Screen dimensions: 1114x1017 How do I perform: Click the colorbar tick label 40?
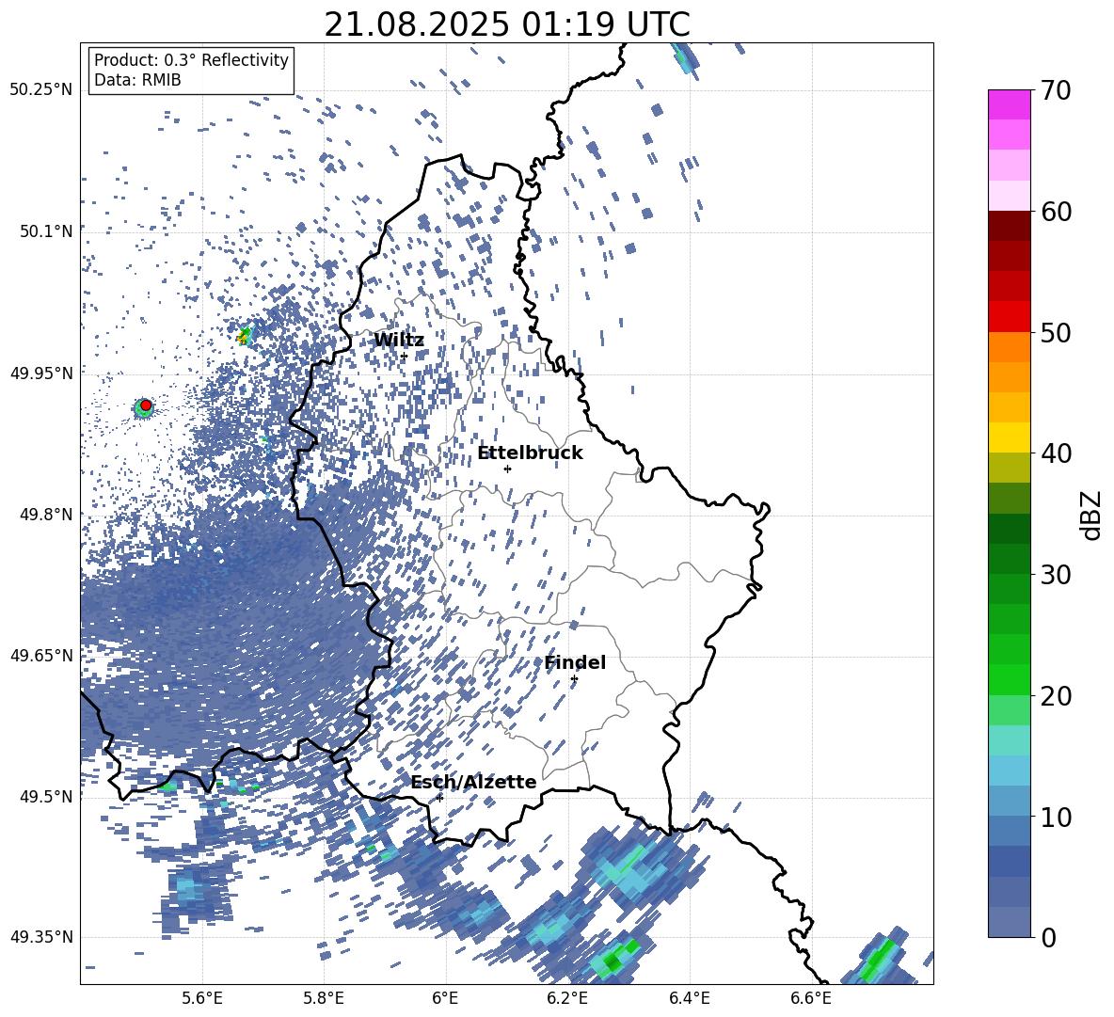click(1057, 453)
